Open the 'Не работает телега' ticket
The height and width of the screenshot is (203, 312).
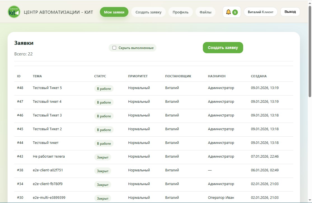point(49,157)
